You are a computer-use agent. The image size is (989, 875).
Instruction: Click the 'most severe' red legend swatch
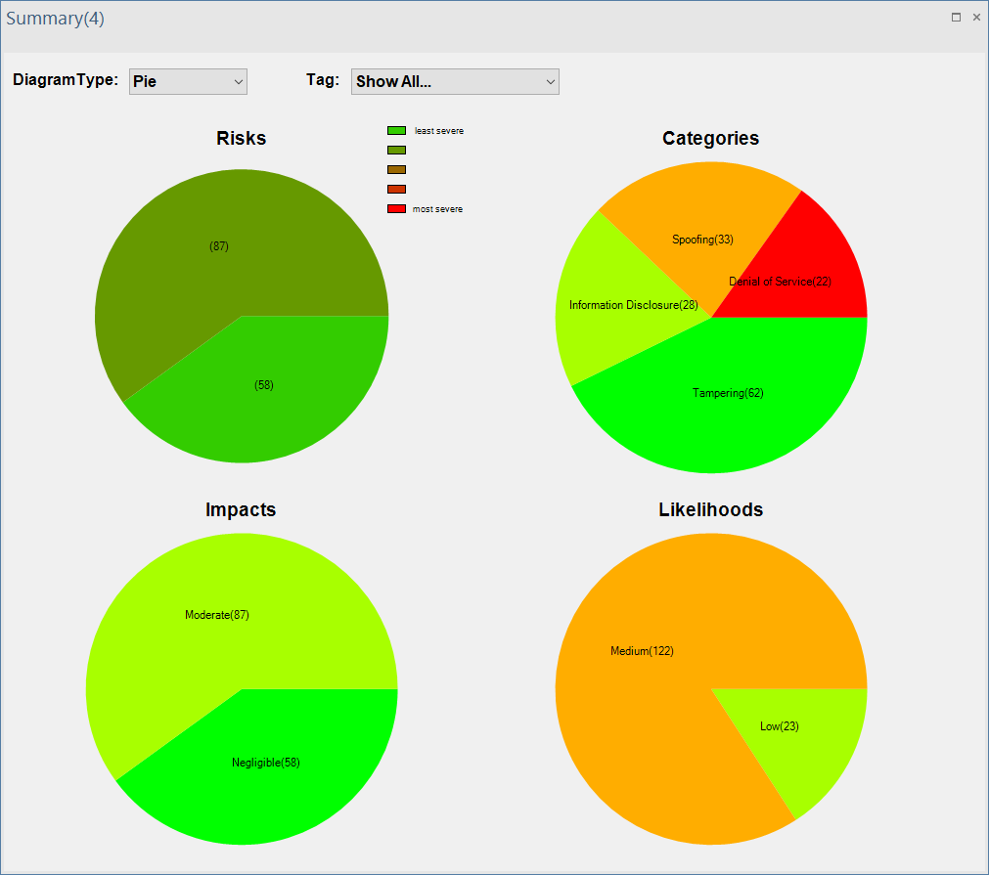point(396,208)
